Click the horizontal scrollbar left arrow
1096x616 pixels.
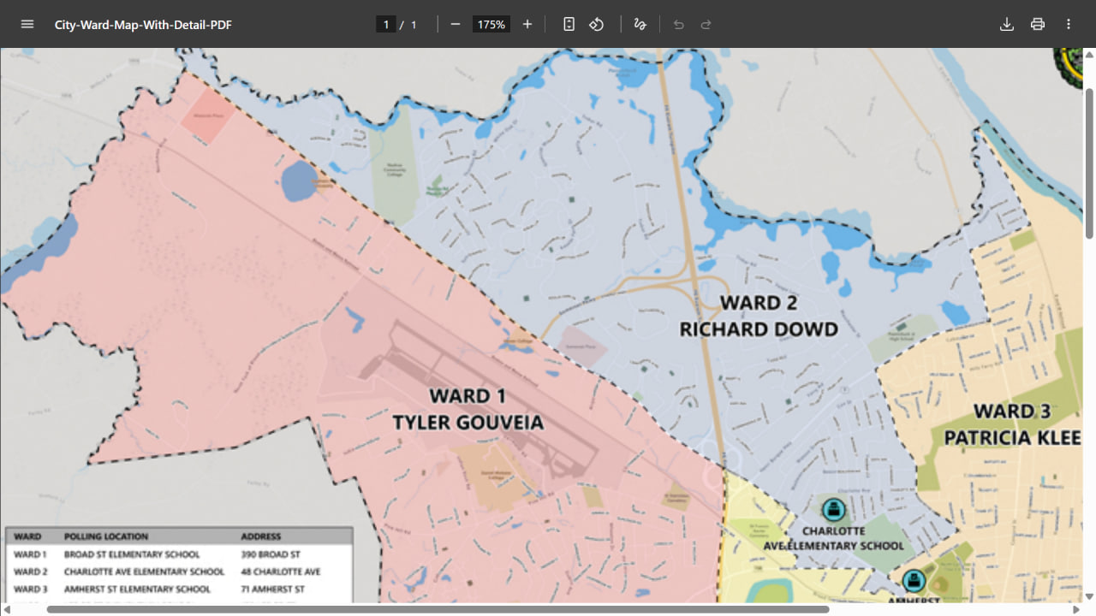6,609
